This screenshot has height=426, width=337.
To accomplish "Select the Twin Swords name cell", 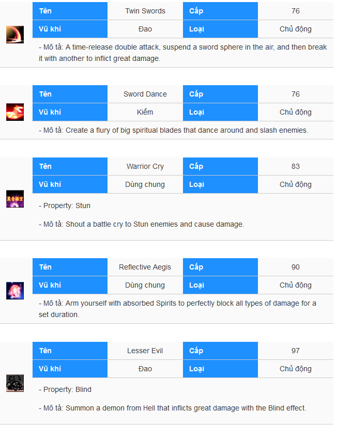I will (145, 11).
